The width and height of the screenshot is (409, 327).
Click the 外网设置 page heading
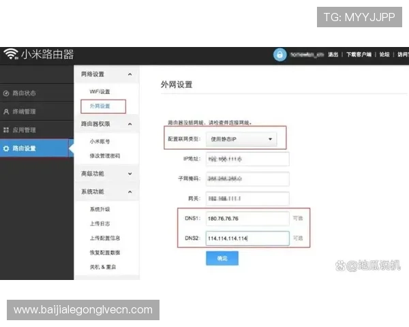(x=177, y=84)
